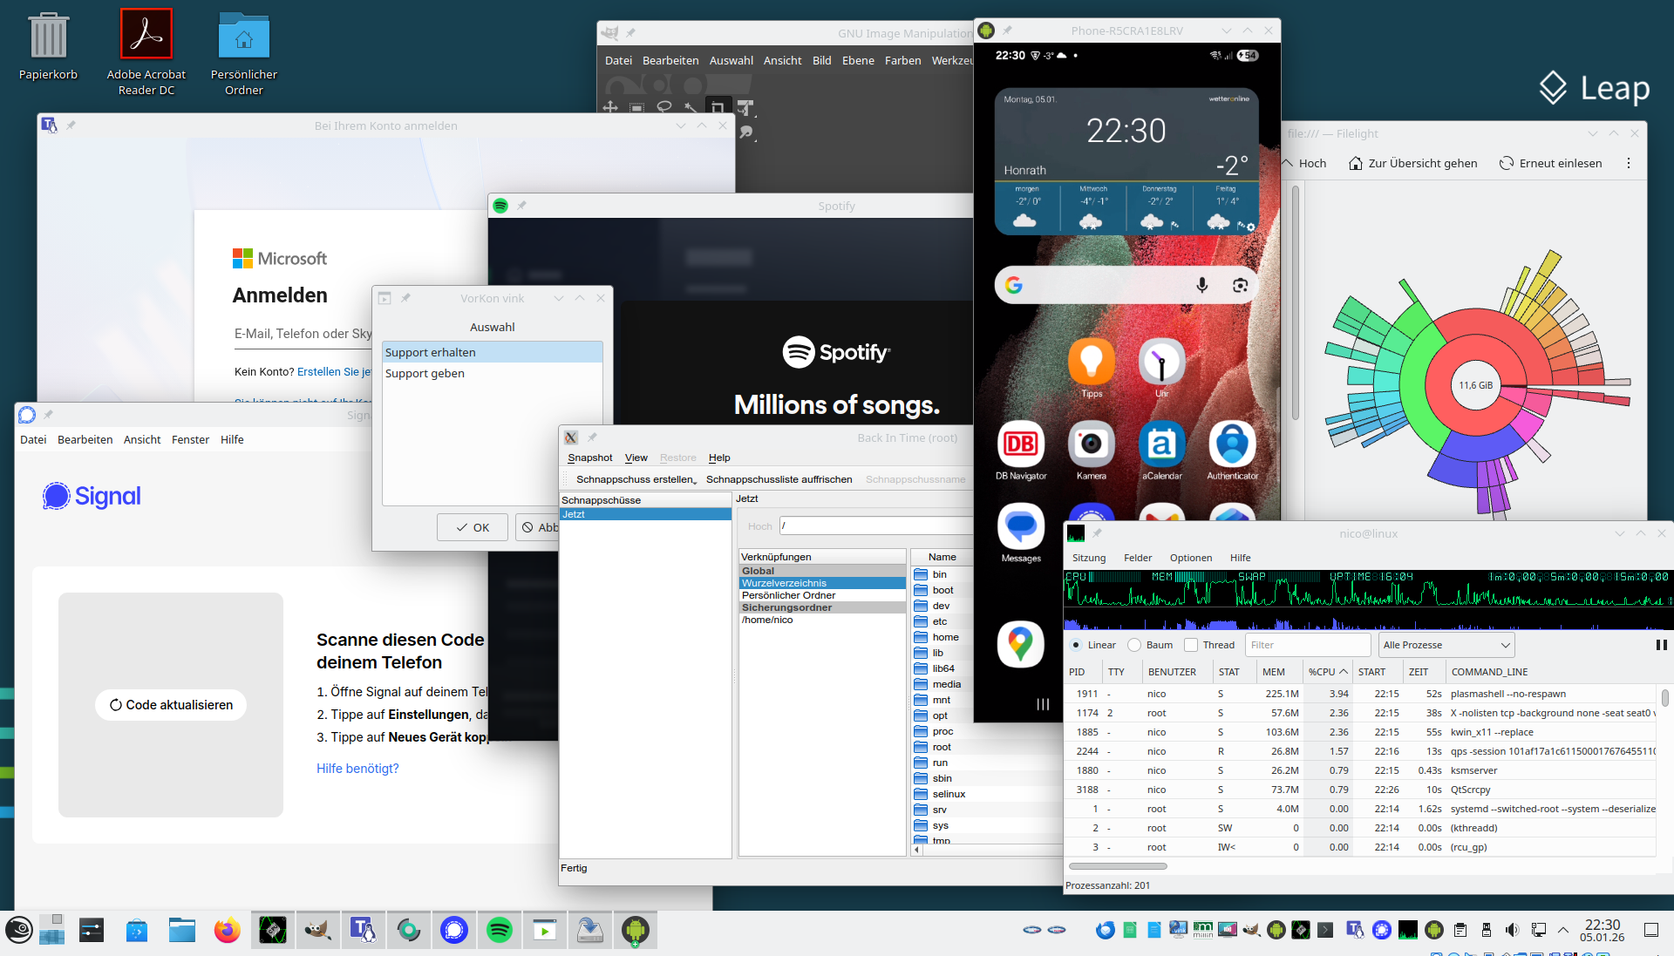Image resolution: width=1674 pixels, height=956 pixels.
Task: Tap the Google voice search microphone
Action: pos(1201,285)
